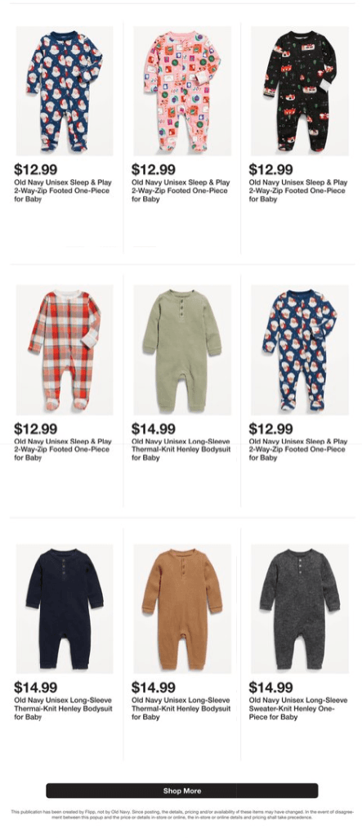
Task: Open Thermal-Knit Henley Bodysuit title under tan bodysuit
Action: click(x=181, y=709)
